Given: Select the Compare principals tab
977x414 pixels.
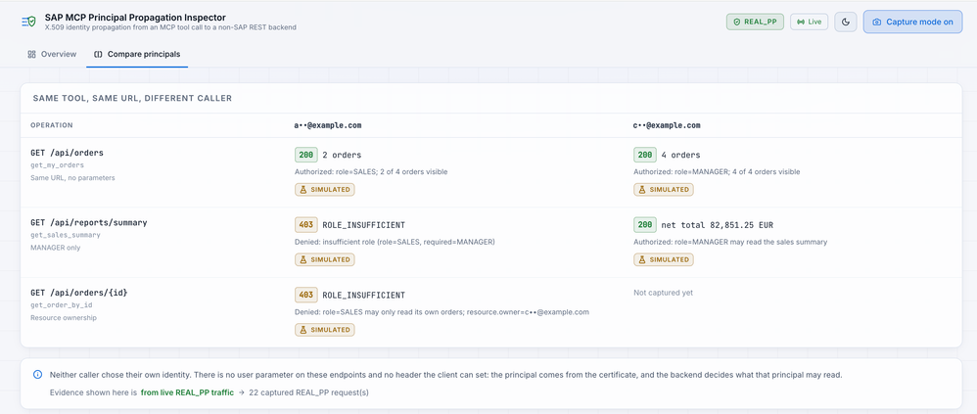Looking at the screenshot, I should click(137, 54).
